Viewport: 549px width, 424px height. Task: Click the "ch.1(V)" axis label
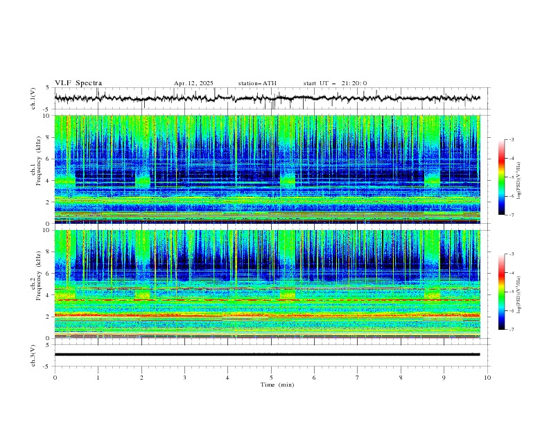pos(33,98)
